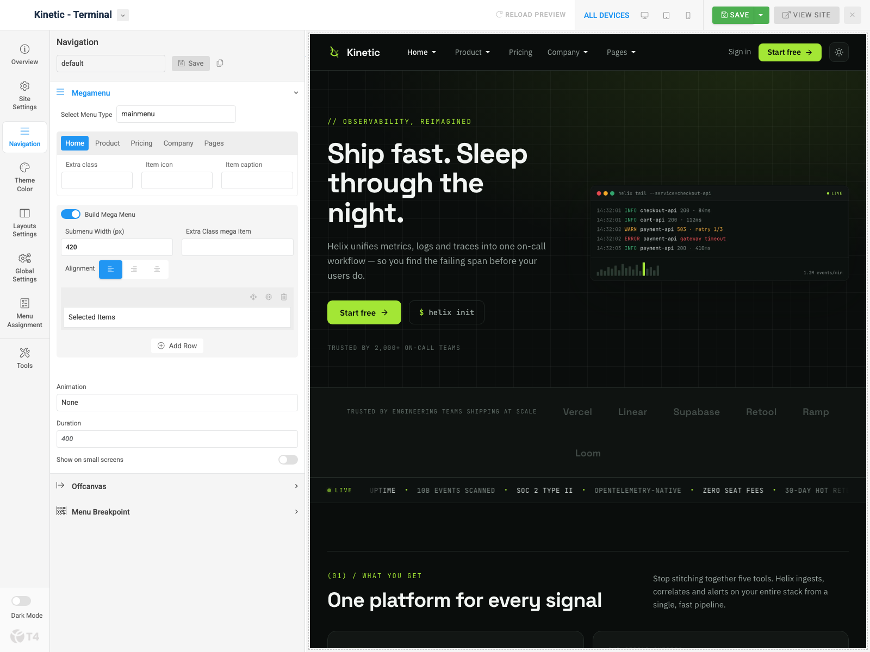Open Global Settings panel
Image resolution: width=870 pixels, height=652 pixels.
pos(24,268)
